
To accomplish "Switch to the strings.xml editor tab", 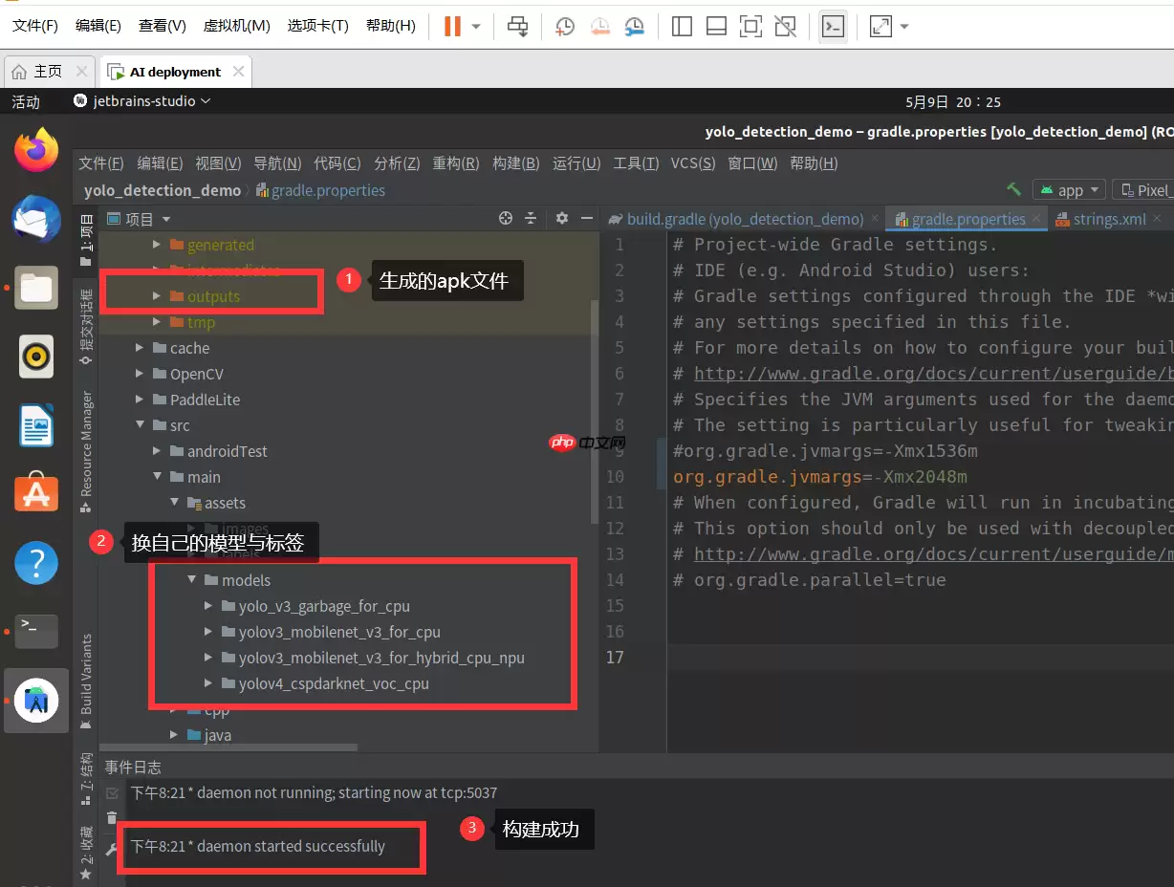I will [1109, 219].
